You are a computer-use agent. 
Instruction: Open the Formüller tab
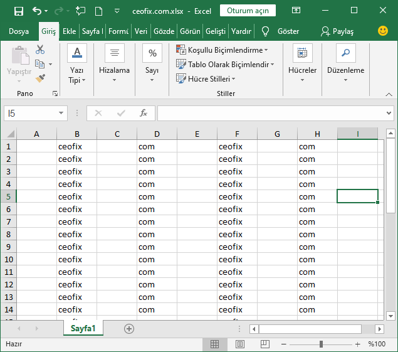click(118, 31)
